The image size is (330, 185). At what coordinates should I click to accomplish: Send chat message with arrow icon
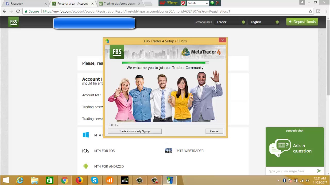(319, 171)
